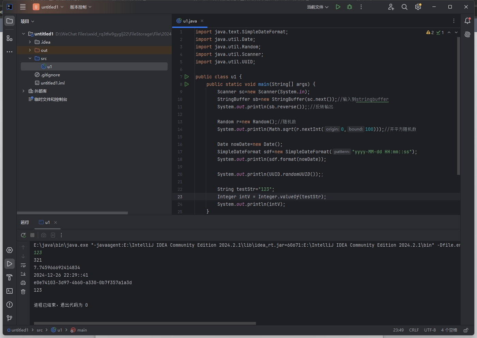Click 运行 panel title
This screenshot has height=338, width=477.
click(25, 222)
